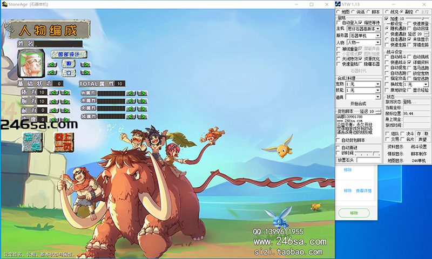Click the 加速 speed slider
The width and height of the screenshot is (432, 259).
pyautogui.click(x=417, y=18)
